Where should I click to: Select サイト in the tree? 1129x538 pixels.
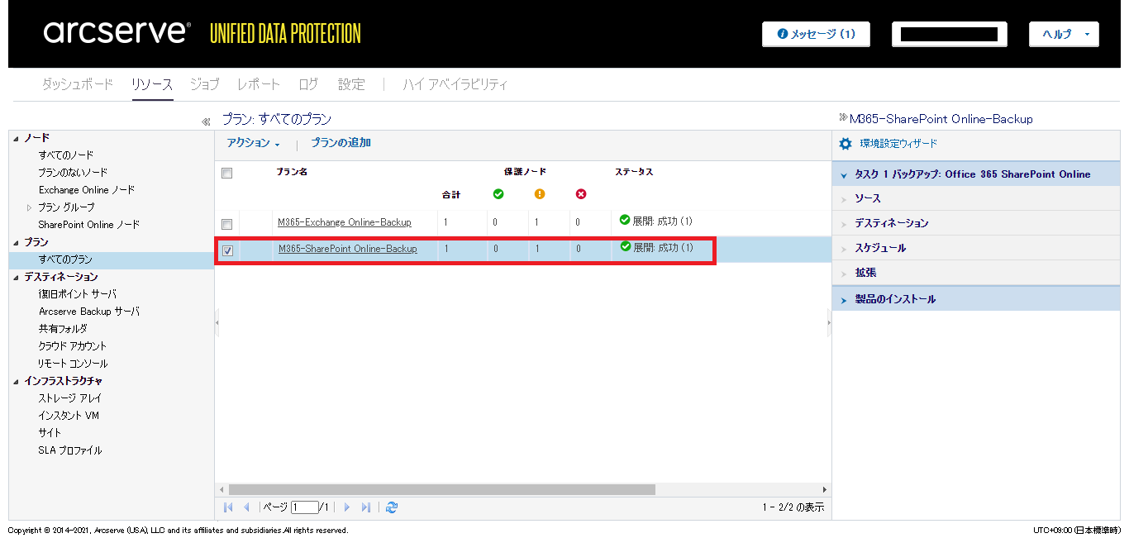50,433
